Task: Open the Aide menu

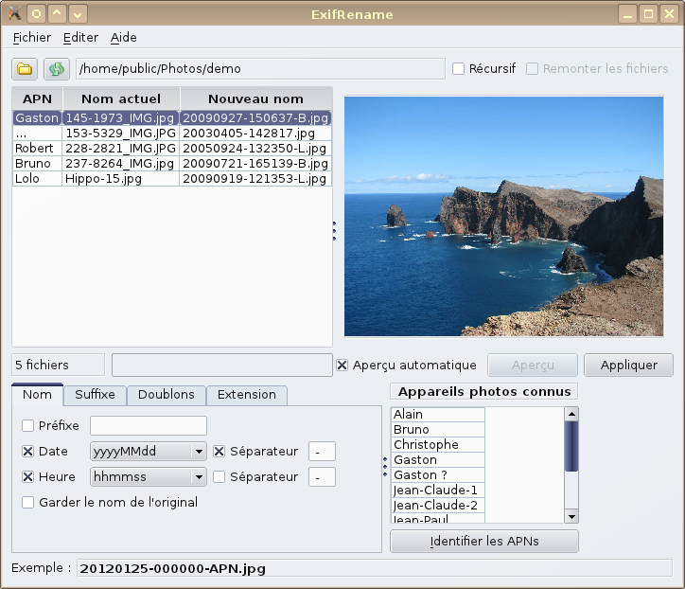Action: (124, 38)
